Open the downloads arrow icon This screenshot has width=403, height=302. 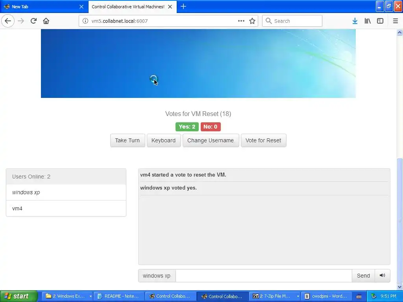coord(355,21)
